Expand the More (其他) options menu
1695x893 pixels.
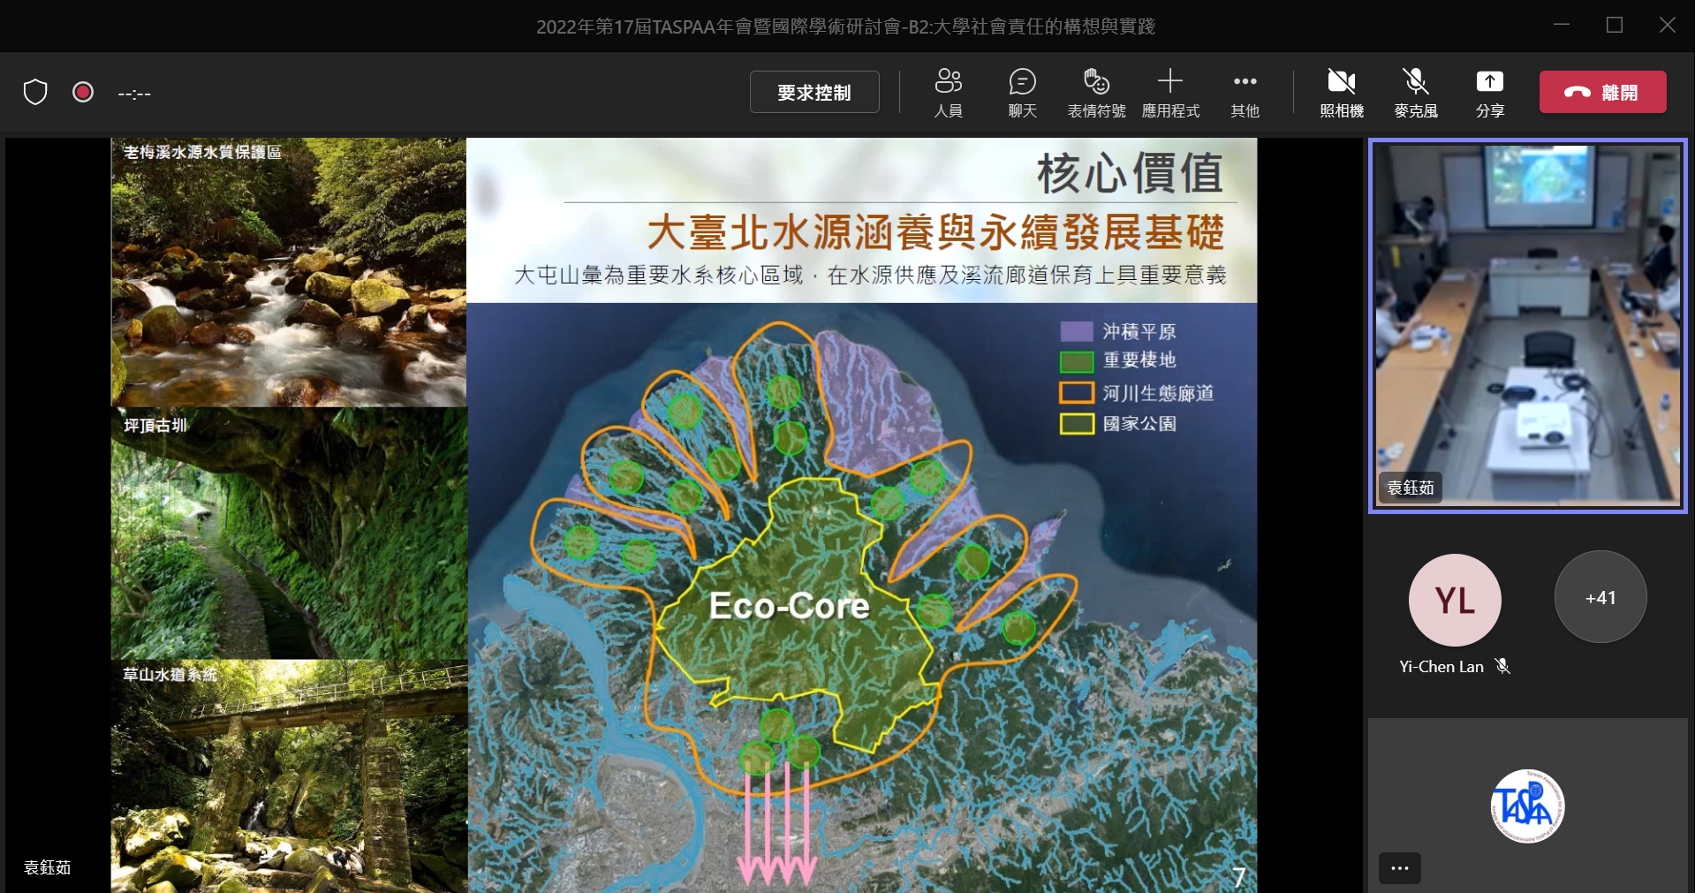[x=1245, y=92]
